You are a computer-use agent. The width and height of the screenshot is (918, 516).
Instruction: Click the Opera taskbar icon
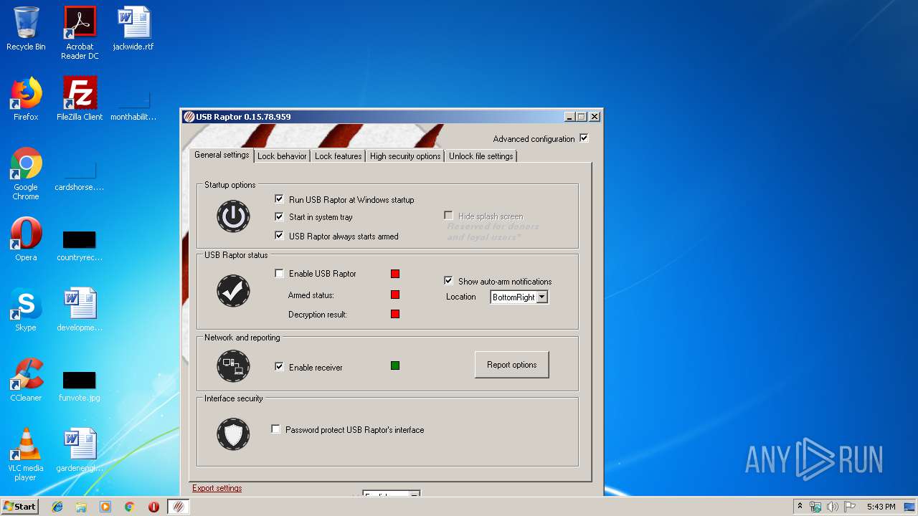(153, 507)
